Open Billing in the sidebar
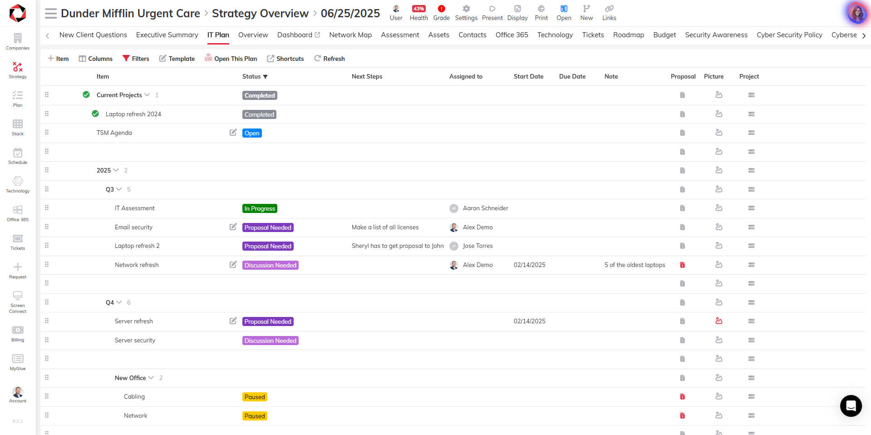Image resolution: width=871 pixels, height=435 pixels. [x=18, y=333]
